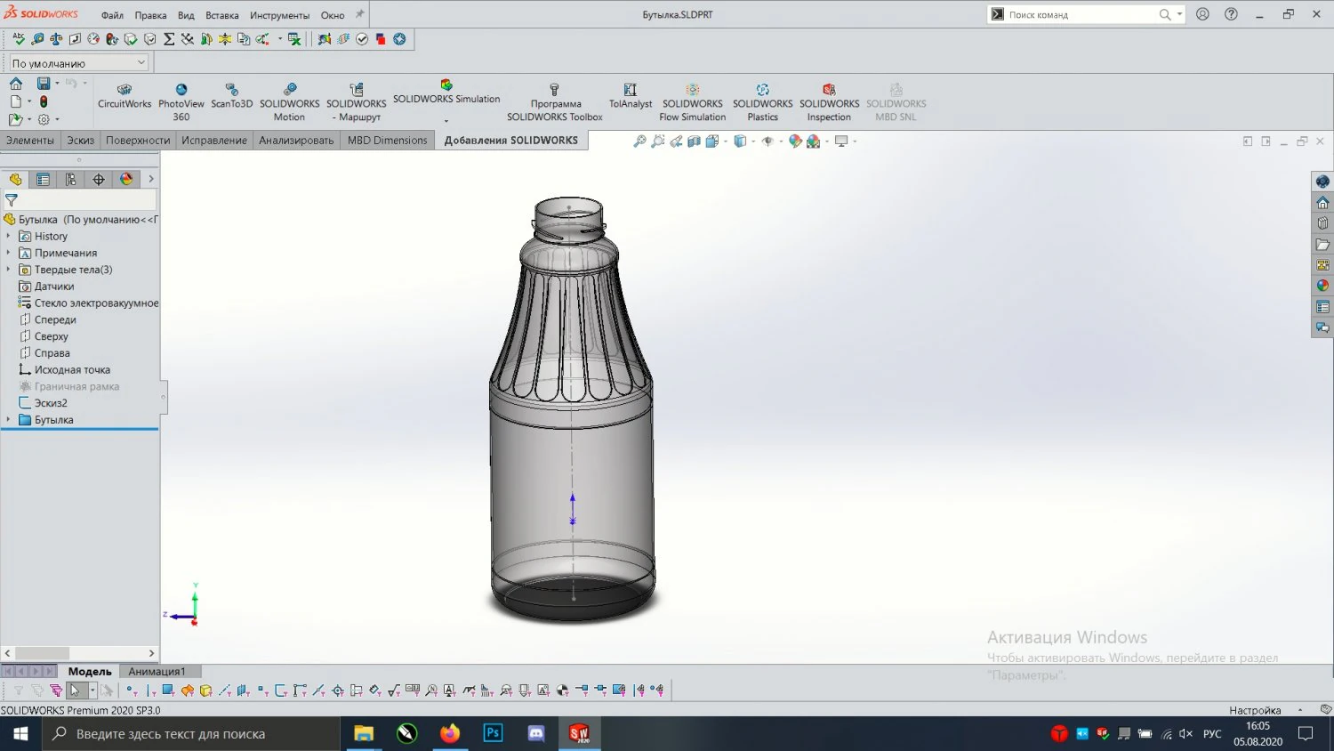1334x751 pixels.
Task: Toggle the selection filter for faces
Action: 167,690
